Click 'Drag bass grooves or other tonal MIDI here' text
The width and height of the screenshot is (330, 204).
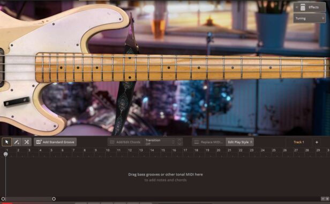(x=166, y=174)
